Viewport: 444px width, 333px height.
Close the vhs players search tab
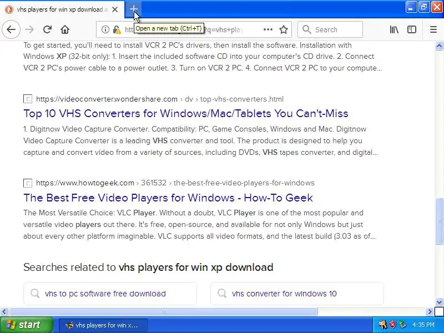pos(115,9)
